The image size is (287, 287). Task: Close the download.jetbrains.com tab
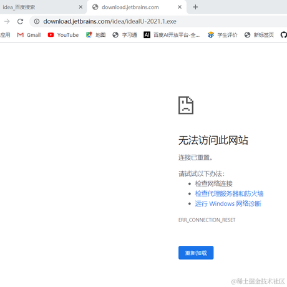pyautogui.click(x=180, y=7)
